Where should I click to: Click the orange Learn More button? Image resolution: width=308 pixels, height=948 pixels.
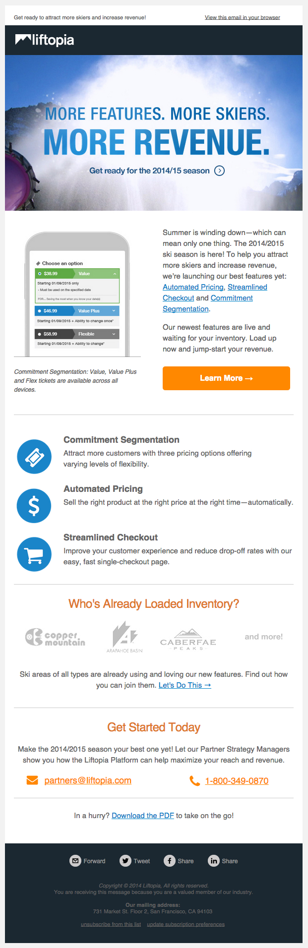226,378
